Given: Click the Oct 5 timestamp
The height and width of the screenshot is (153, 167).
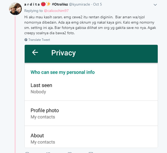Looking at the screenshot, I should (98, 4).
